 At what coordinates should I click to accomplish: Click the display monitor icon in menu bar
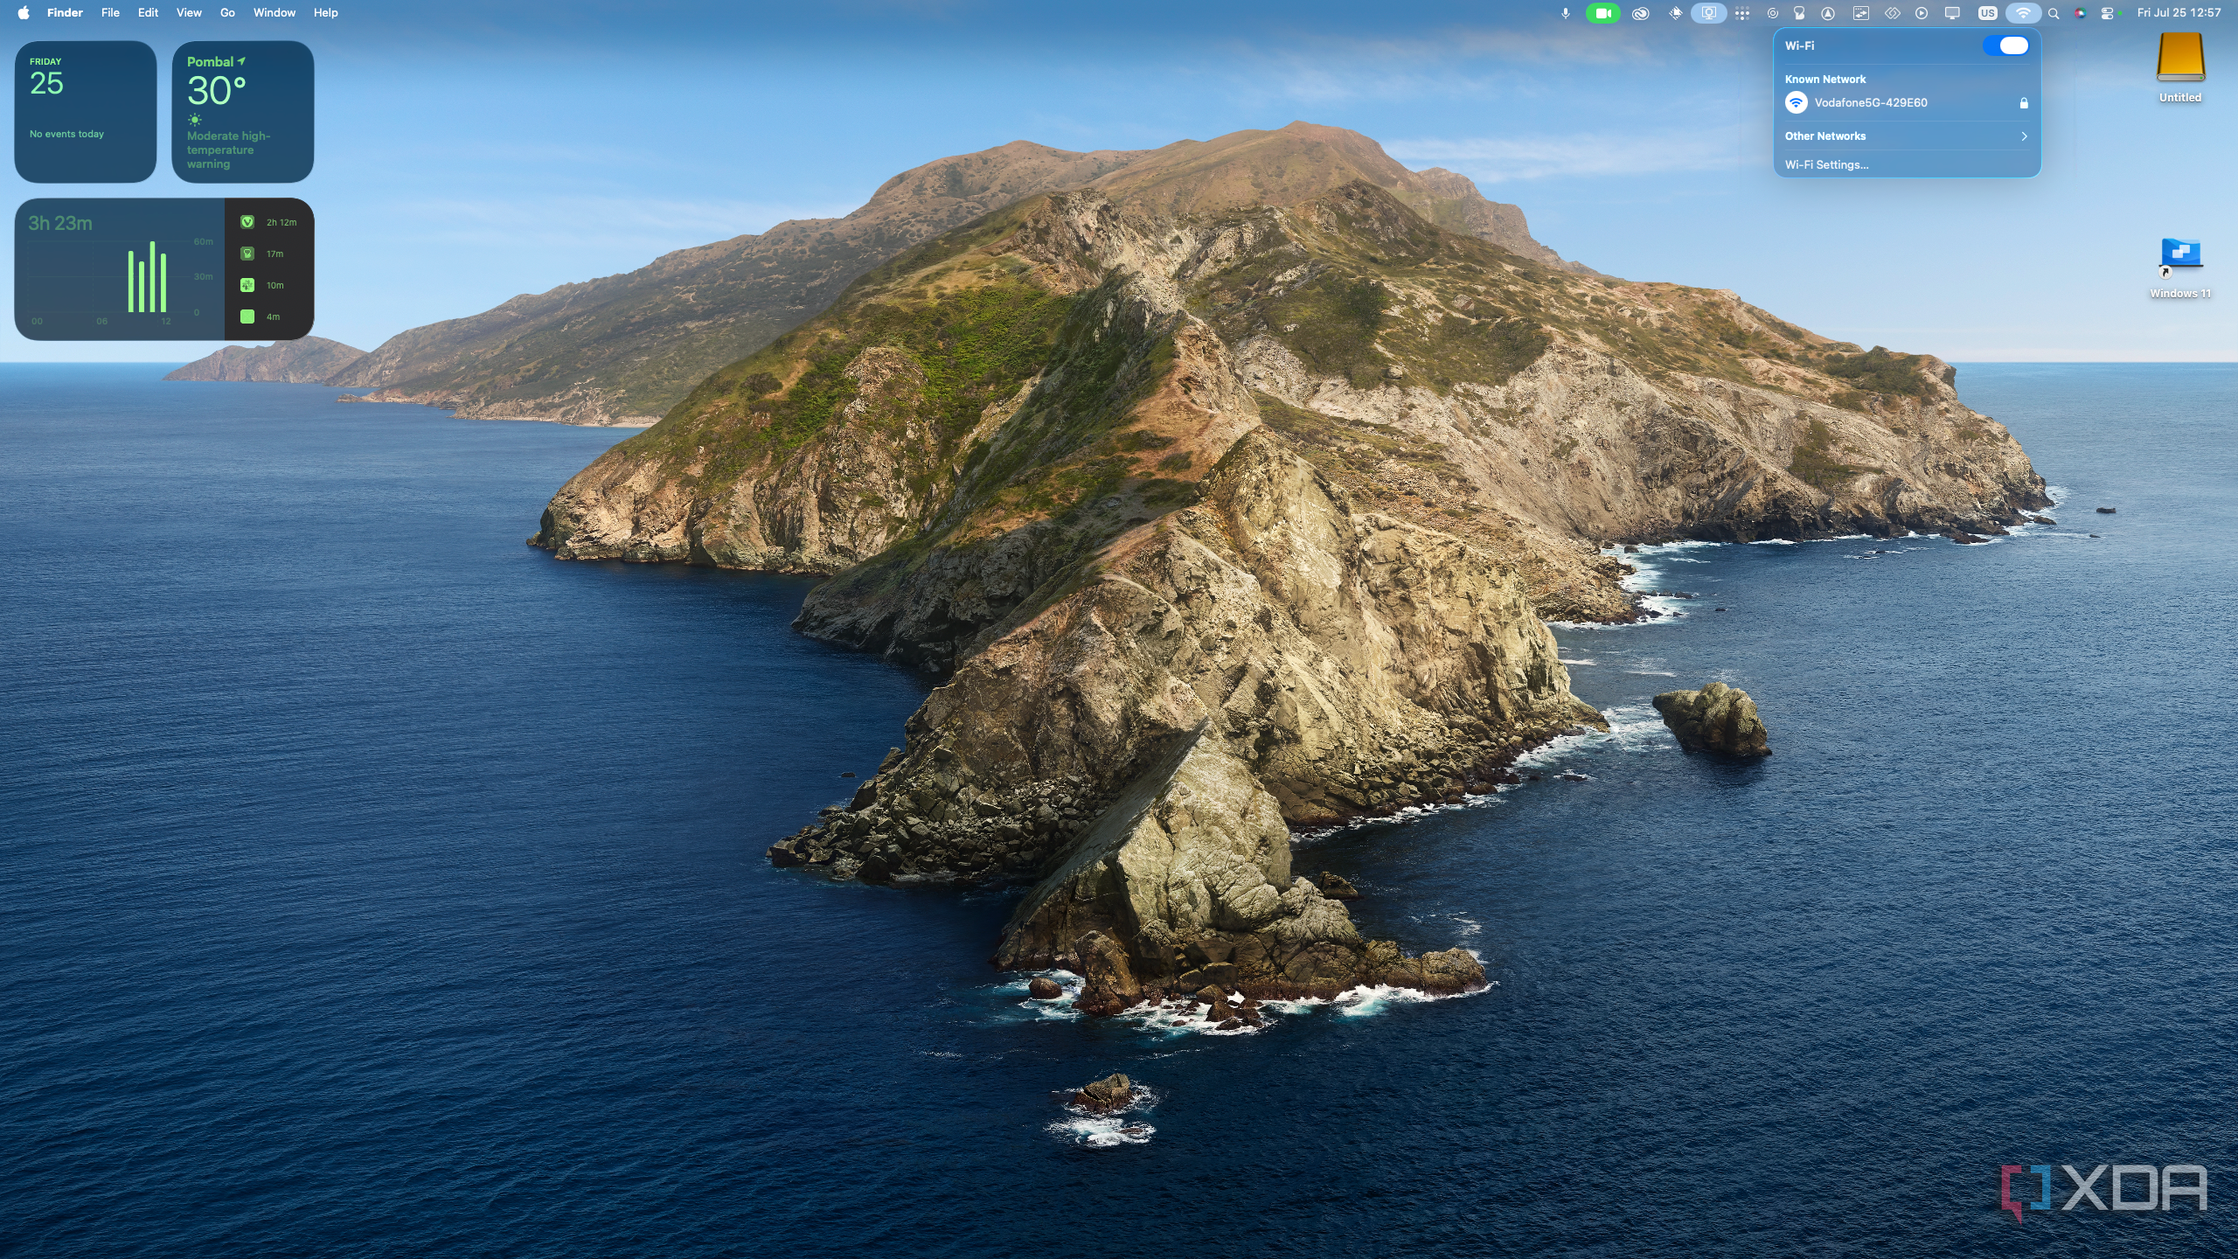(1952, 13)
